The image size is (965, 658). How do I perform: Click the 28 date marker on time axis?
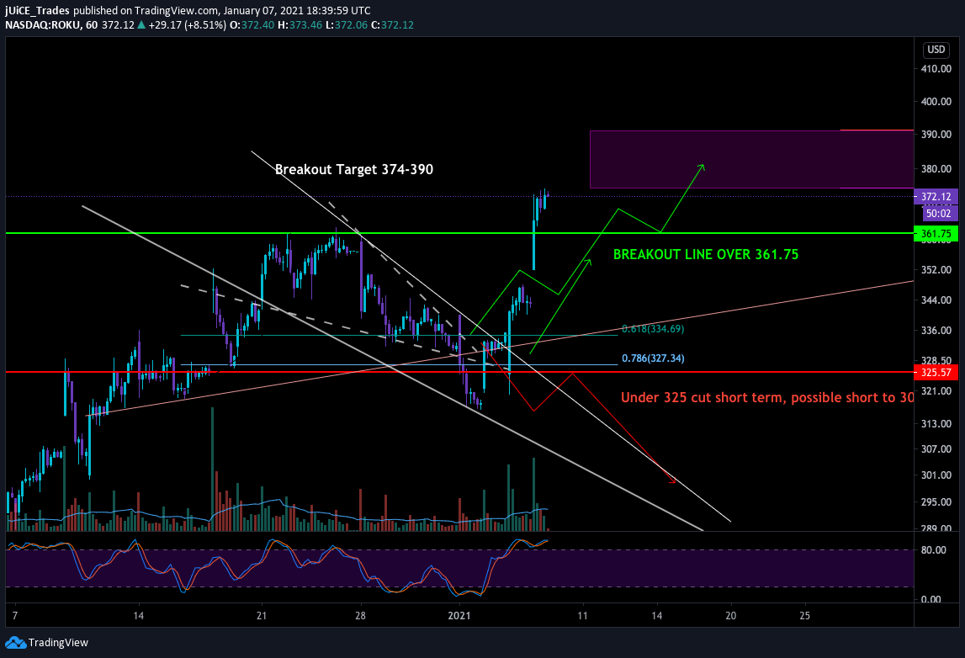[361, 616]
